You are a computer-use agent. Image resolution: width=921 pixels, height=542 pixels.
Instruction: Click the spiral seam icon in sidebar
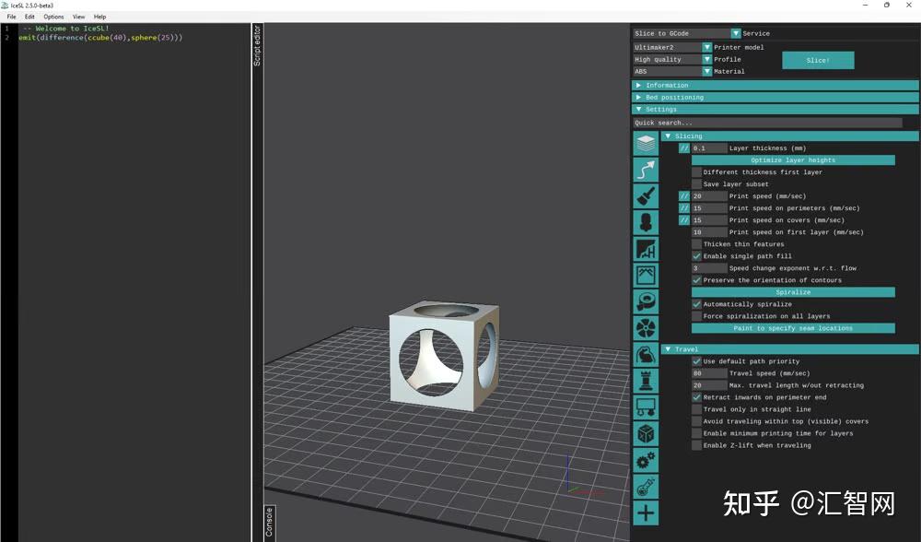click(646, 299)
